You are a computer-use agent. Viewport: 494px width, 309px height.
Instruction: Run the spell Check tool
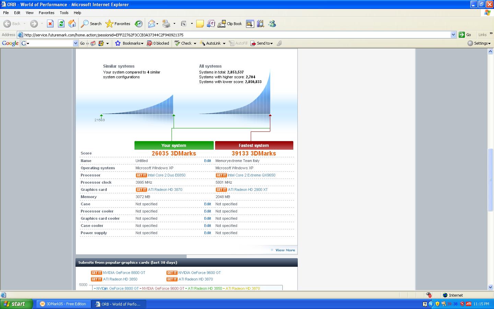[x=183, y=43]
